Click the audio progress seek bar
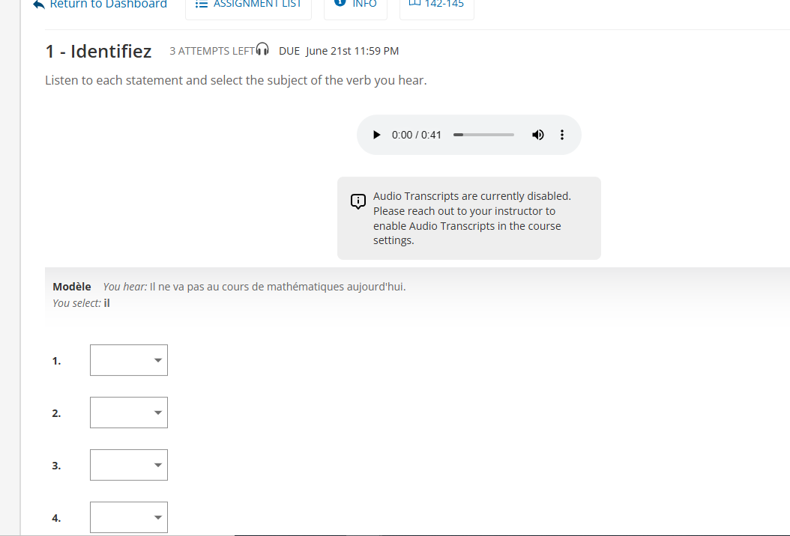The height and width of the screenshot is (536, 790). coord(483,135)
